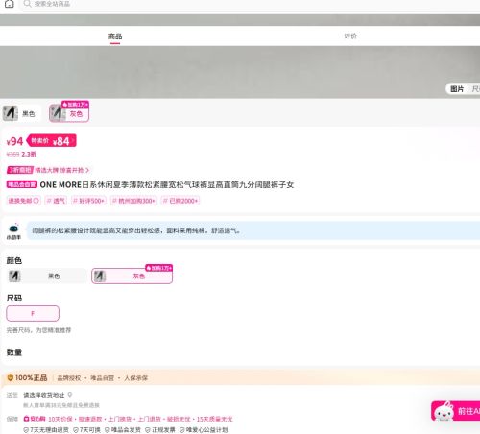This screenshot has width=480, height=434.
Task: Click the ONE MORE product title
Action: pos(167,184)
